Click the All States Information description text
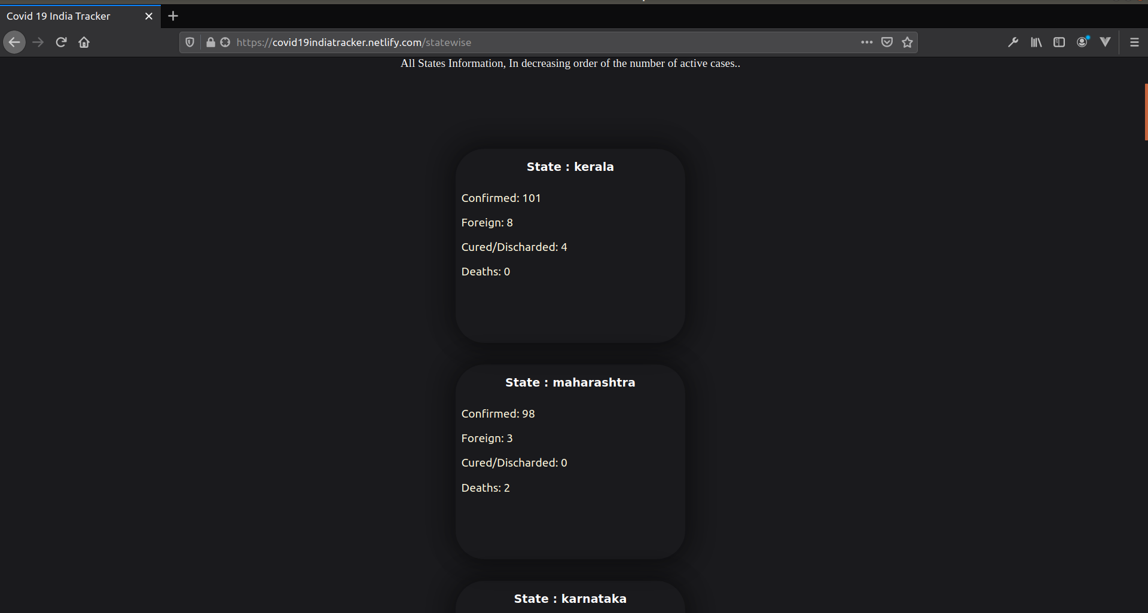Screen dimensions: 1148x613 pyautogui.click(x=570, y=63)
